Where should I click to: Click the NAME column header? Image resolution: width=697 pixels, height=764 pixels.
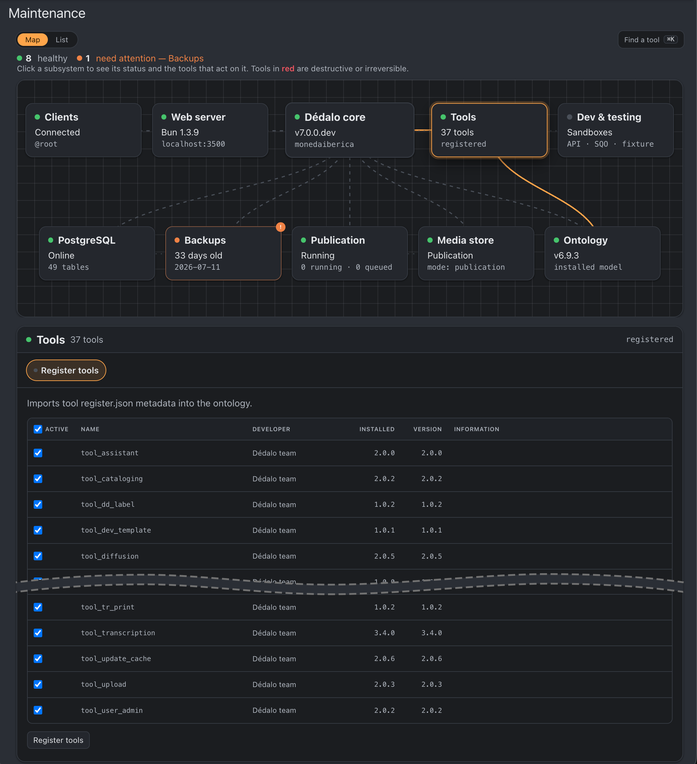(90, 429)
